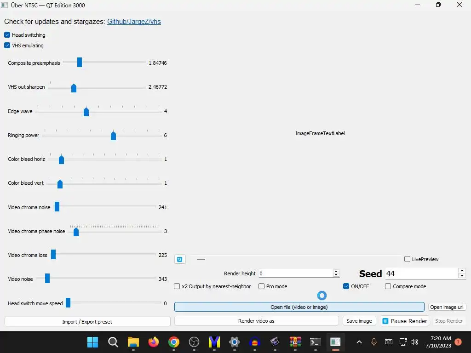Click Open image url button
Screen dimensions: 471x353
[447, 307]
